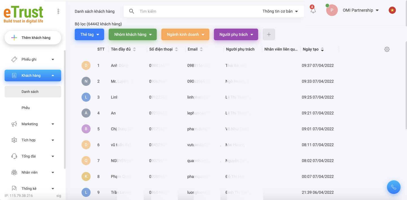The image size is (407, 200).
Task: Click the Vietnam flag language icon
Action: pyautogui.click(x=392, y=10)
